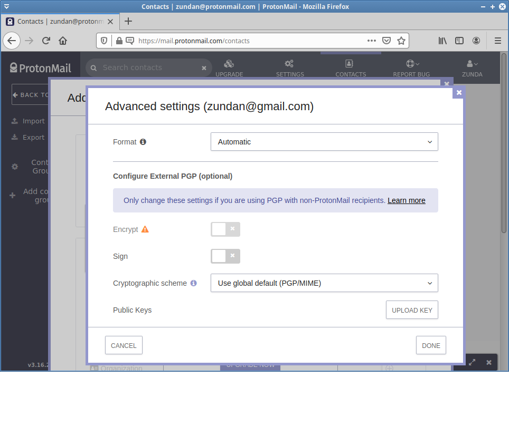Click the Encrypt warning triangle icon
This screenshot has width=509, height=426.
[x=145, y=229]
